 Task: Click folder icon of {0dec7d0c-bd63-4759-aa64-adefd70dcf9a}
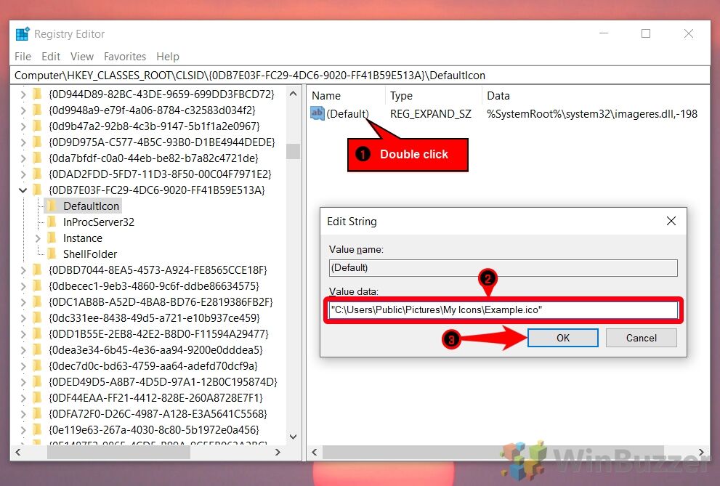(37, 365)
